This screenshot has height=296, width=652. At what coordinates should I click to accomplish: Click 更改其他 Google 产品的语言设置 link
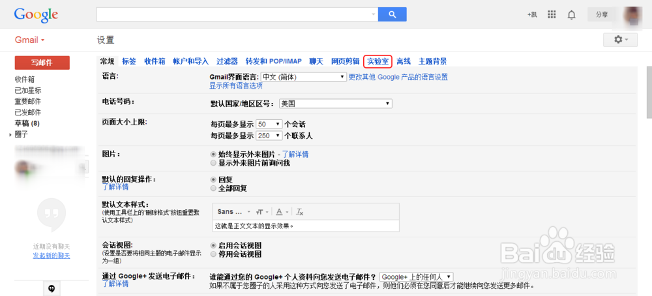point(398,77)
